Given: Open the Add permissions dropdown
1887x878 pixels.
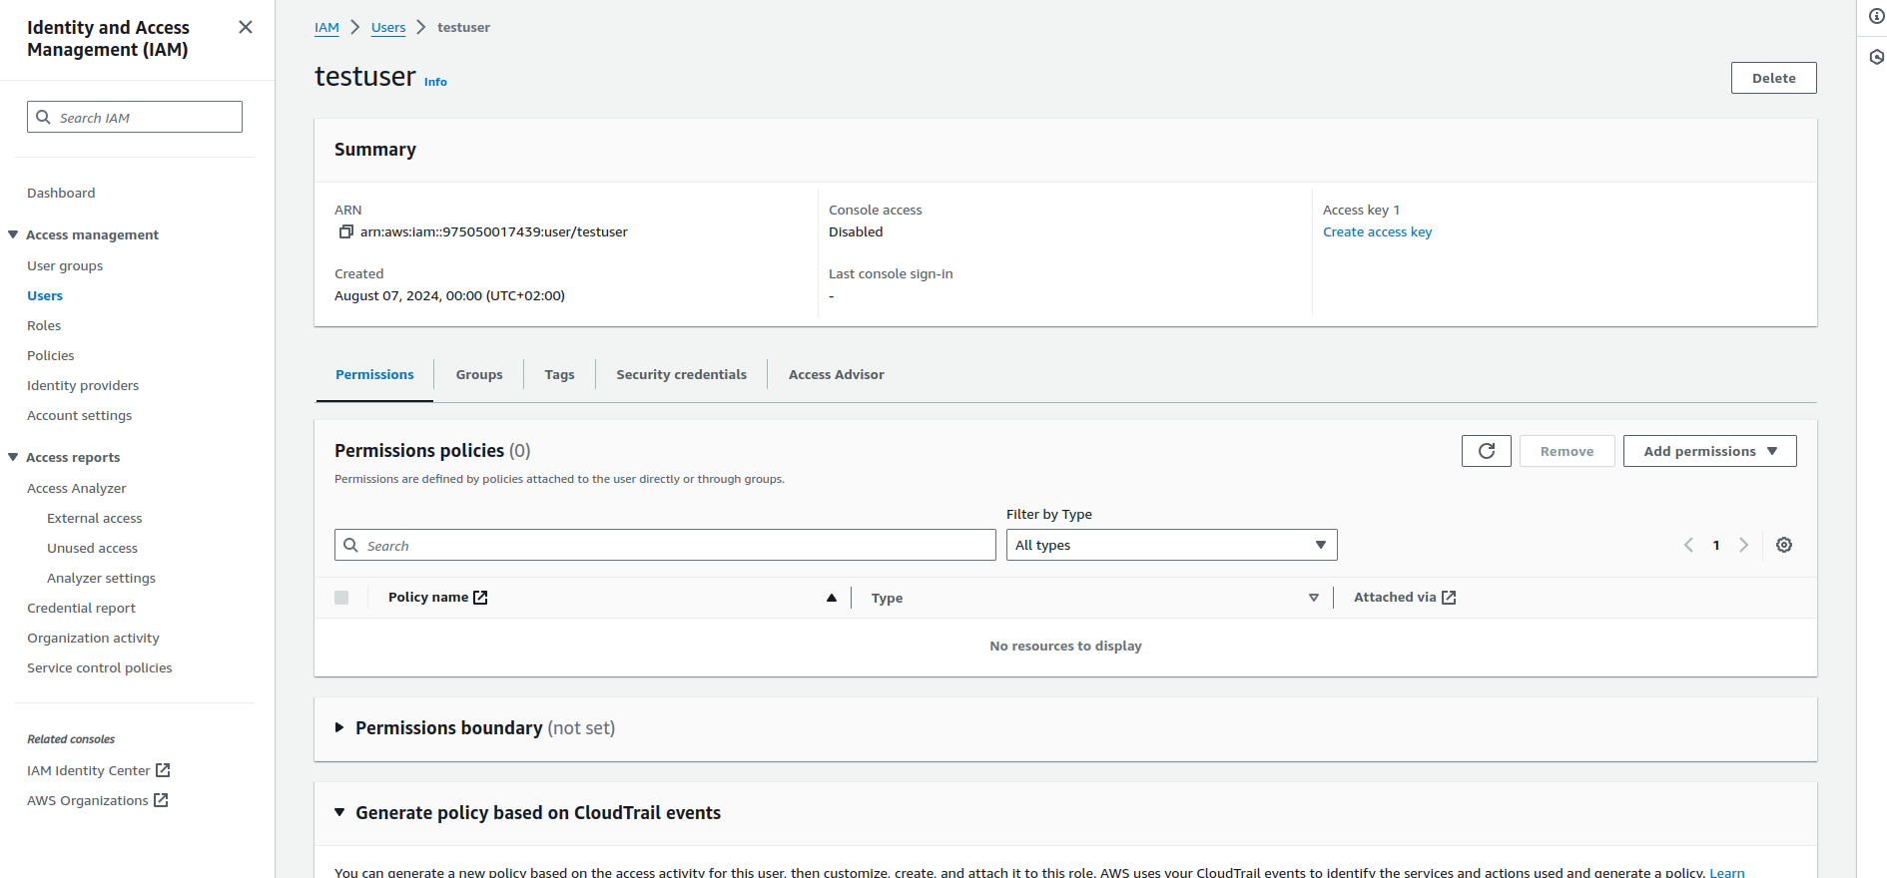Looking at the screenshot, I should pos(1709,451).
